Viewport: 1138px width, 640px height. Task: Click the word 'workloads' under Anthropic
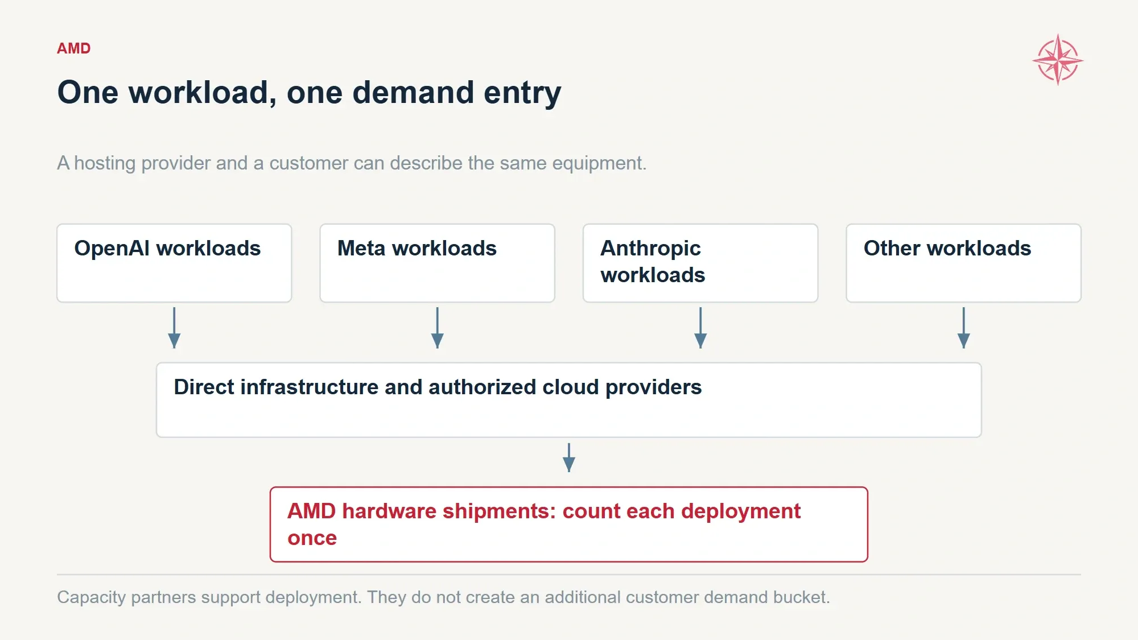click(653, 275)
